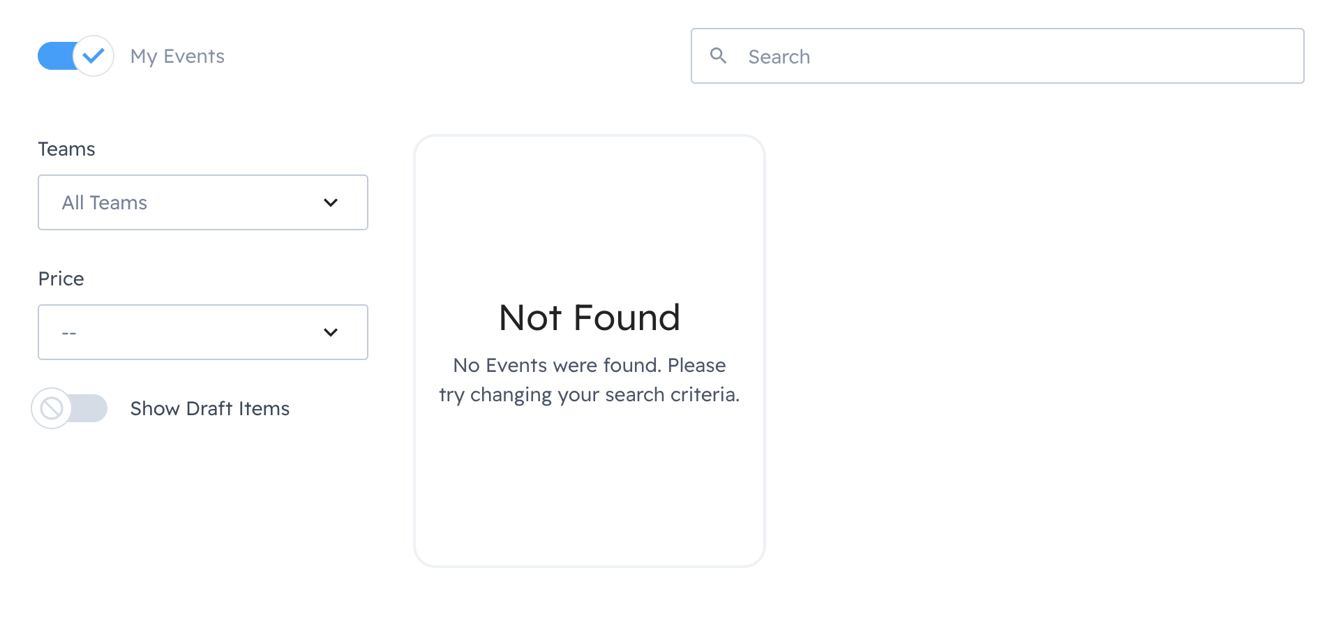Click the chevron arrow in the Teams dropdown
The height and width of the screenshot is (642, 1334).
point(331,202)
